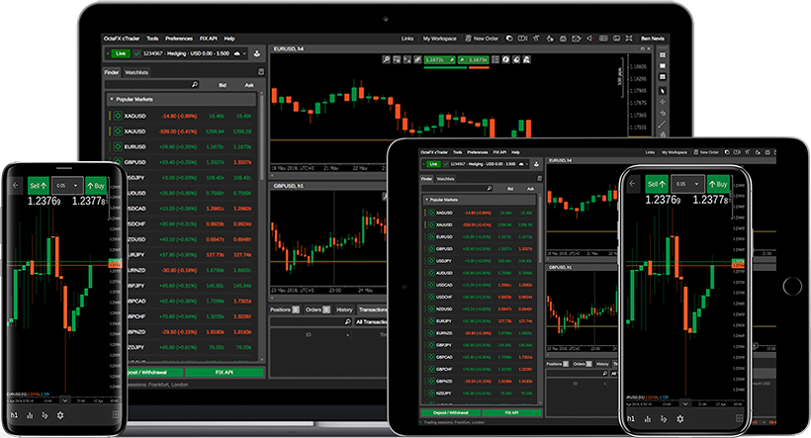Tap settings gear on the left phone
811x438 pixels.
(60, 415)
